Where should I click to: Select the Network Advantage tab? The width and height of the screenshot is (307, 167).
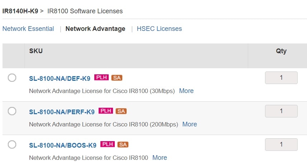tap(95, 29)
